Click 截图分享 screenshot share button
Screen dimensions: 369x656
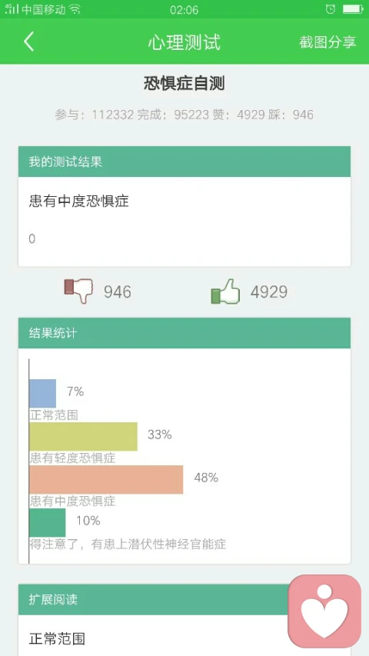click(327, 42)
